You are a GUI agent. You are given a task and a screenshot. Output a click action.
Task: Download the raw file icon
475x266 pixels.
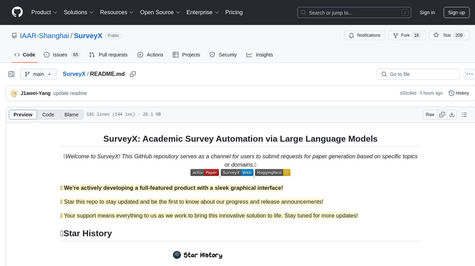point(452,115)
